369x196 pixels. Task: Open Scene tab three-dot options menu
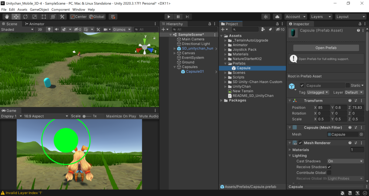(155, 24)
